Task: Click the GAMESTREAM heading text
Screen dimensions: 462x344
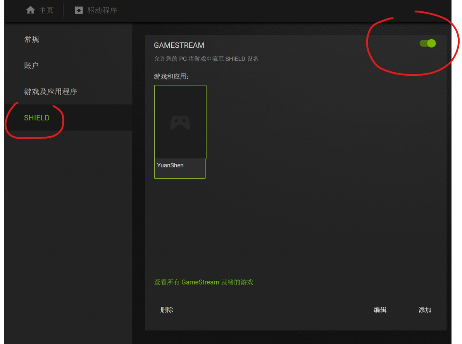Action: [x=179, y=45]
